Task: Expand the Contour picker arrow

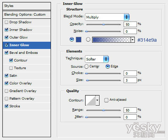Action: pyautogui.click(x=97, y=100)
